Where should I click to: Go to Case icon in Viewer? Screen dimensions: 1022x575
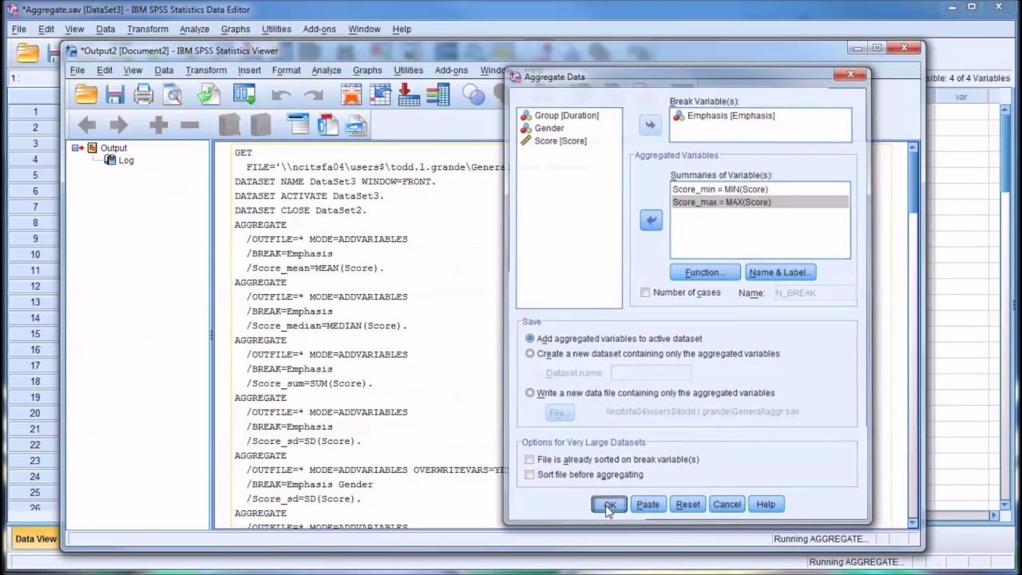point(380,95)
